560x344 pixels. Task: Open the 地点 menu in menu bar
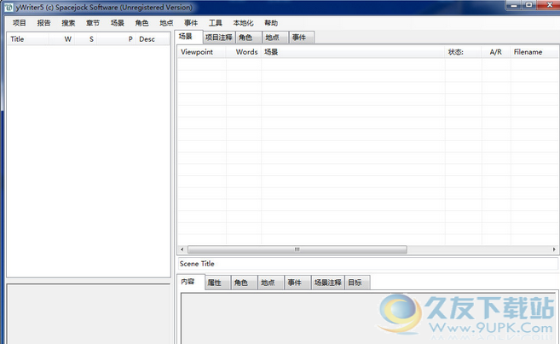point(166,23)
